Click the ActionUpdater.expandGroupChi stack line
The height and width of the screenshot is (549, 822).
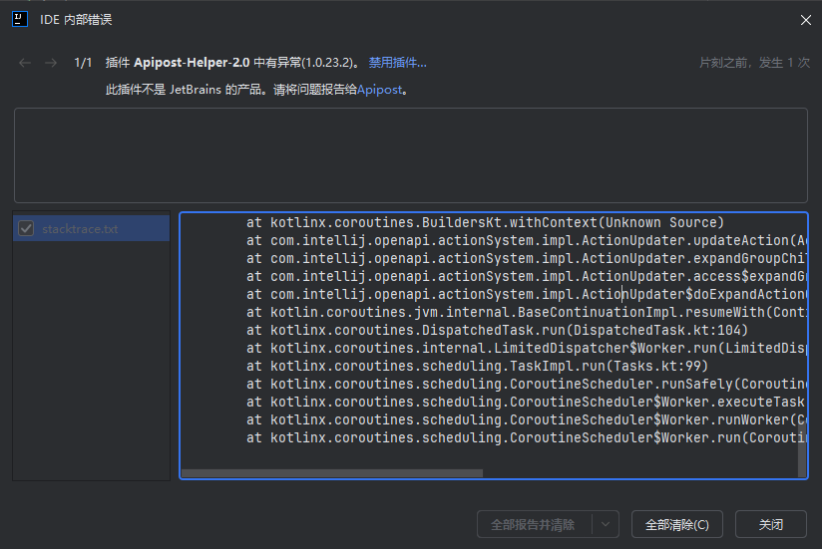point(527,258)
